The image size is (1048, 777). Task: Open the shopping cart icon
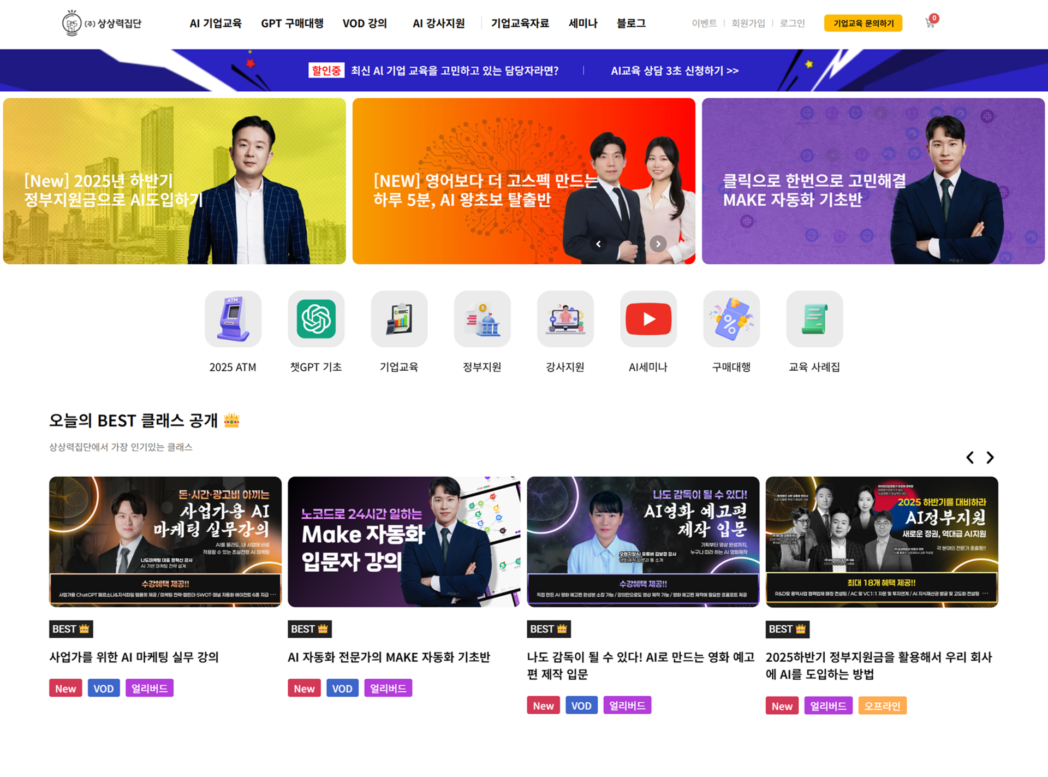click(930, 23)
